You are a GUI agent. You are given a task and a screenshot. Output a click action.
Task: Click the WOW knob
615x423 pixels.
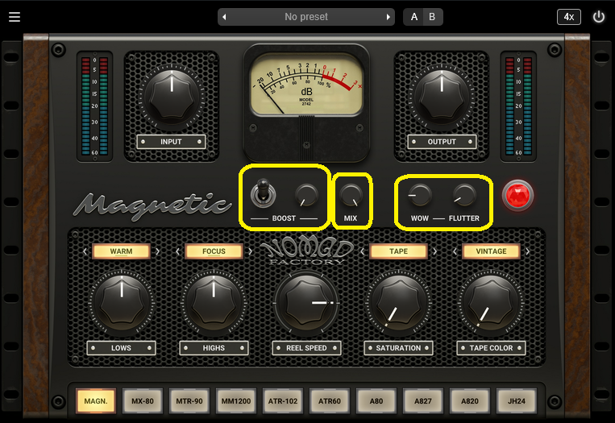[x=420, y=195]
